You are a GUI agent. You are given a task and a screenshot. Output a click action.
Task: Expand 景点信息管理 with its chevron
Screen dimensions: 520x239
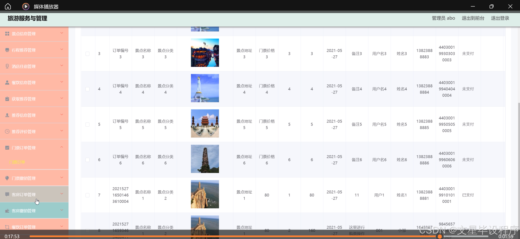pos(62,33)
